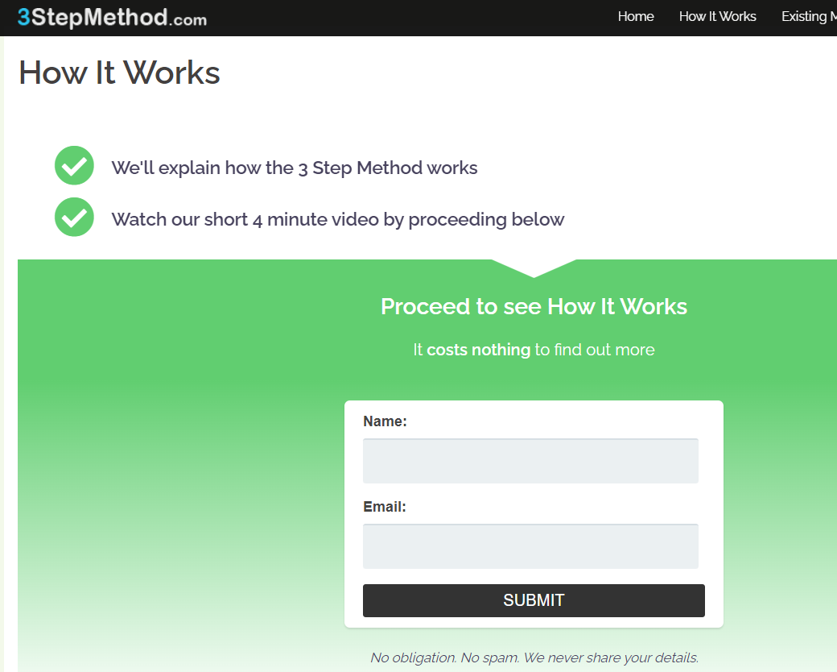Click the '.com' portion of the logo
The image size is (837, 672).
click(187, 21)
